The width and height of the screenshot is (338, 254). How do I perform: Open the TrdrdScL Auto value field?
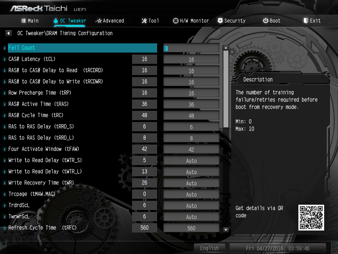tap(191, 205)
